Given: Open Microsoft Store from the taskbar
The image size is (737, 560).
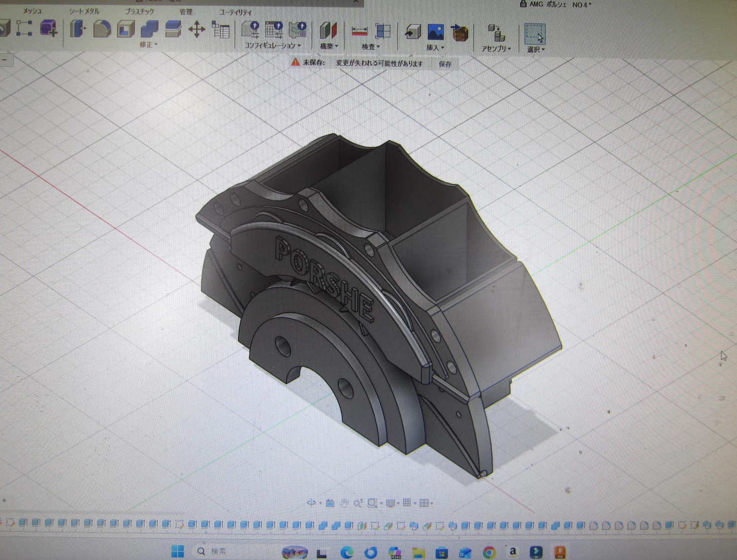Looking at the screenshot, I should coord(442,553).
